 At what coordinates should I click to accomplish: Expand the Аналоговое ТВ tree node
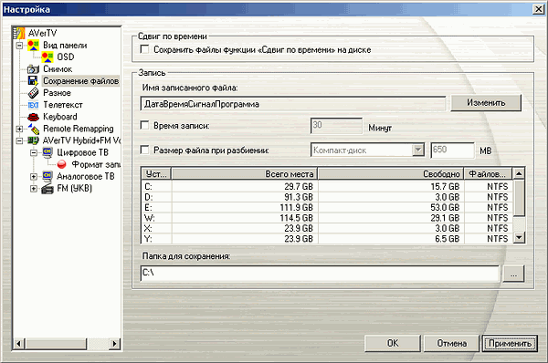point(34,177)
